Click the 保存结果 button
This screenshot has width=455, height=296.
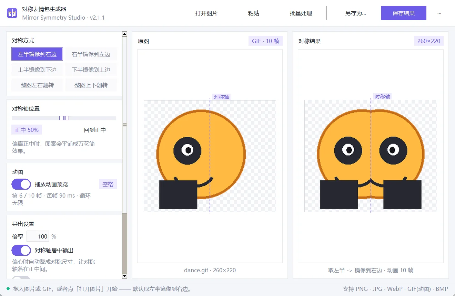click(404, 13)
